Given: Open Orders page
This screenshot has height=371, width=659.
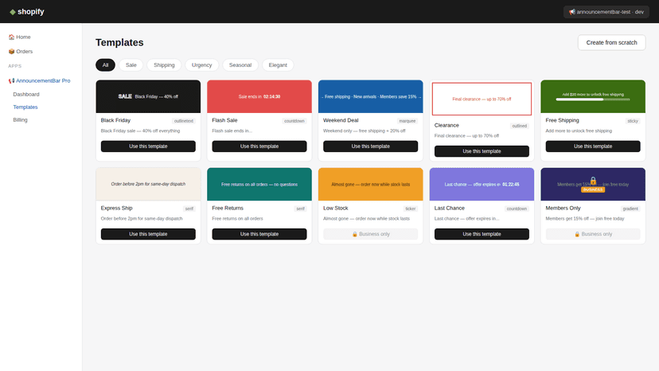Looking at the screenshot, I should click(21, 51).
